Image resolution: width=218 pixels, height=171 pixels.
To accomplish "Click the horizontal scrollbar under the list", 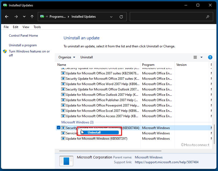I will coord(110,151).
